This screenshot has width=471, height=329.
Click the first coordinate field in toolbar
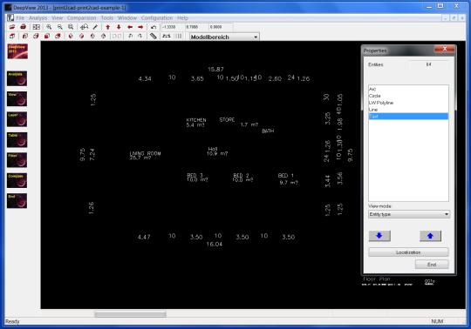172,27
